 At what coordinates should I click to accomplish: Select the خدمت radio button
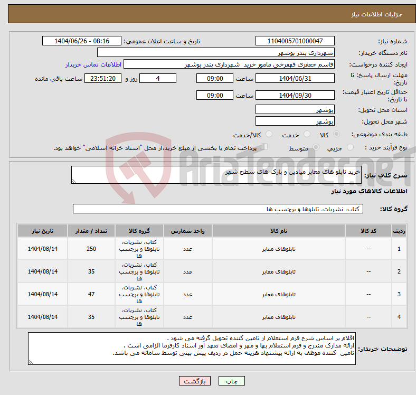[307, 134]
